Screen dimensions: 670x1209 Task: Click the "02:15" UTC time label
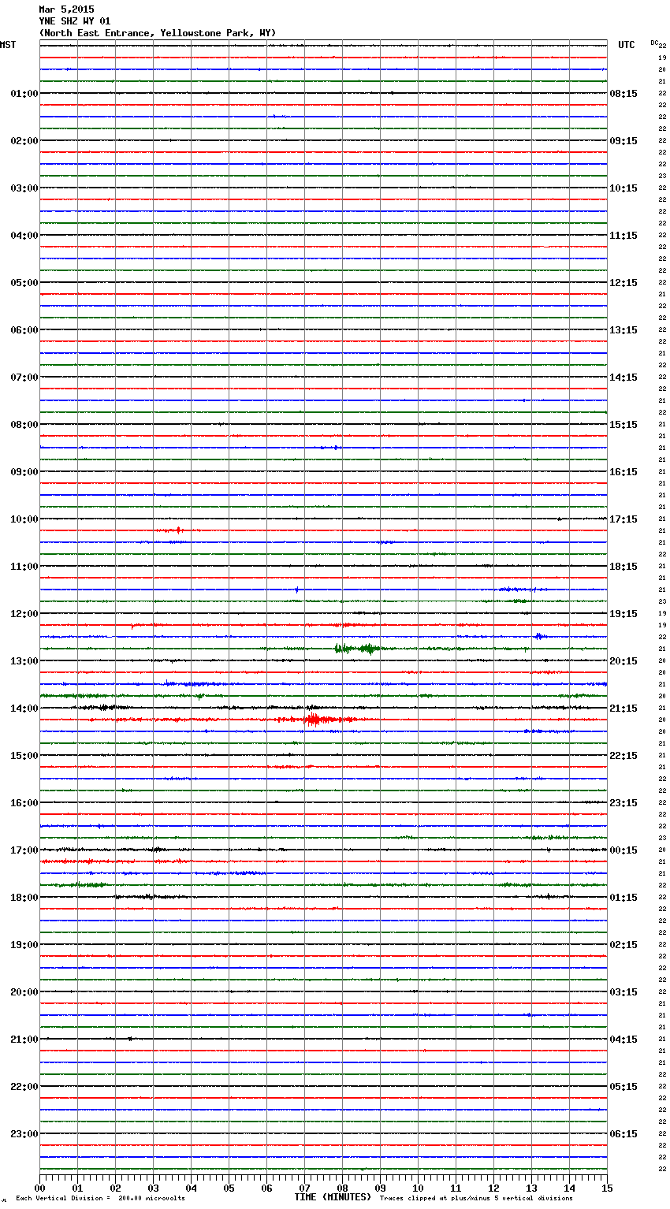click(623, 945)
